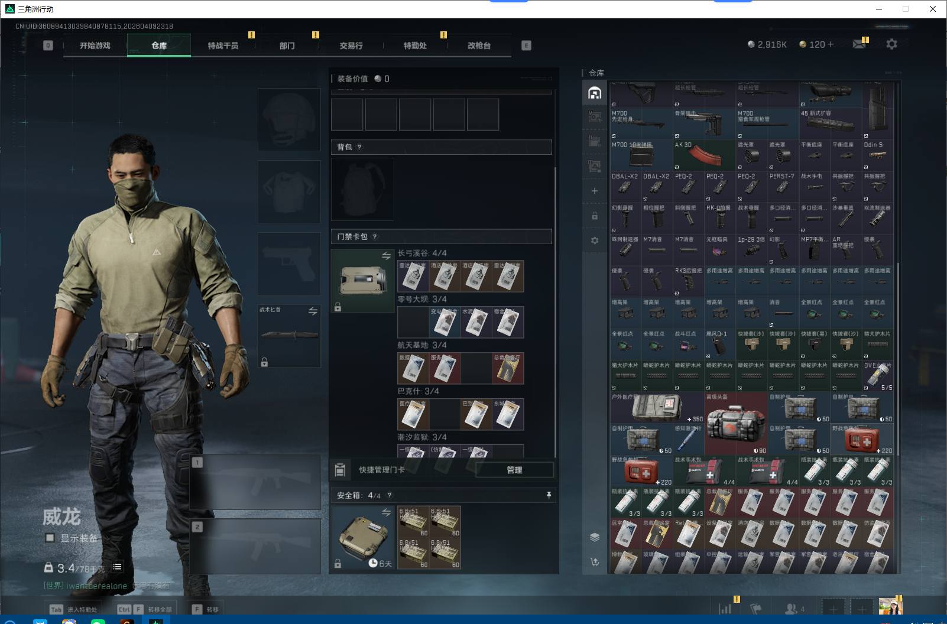
Task: Select primary weapon slot 1
Action: tap(255, 482)
